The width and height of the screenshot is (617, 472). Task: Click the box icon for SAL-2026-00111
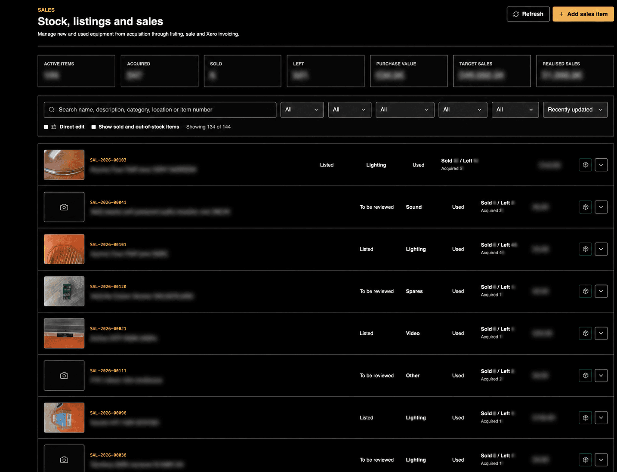click(585, 376)
